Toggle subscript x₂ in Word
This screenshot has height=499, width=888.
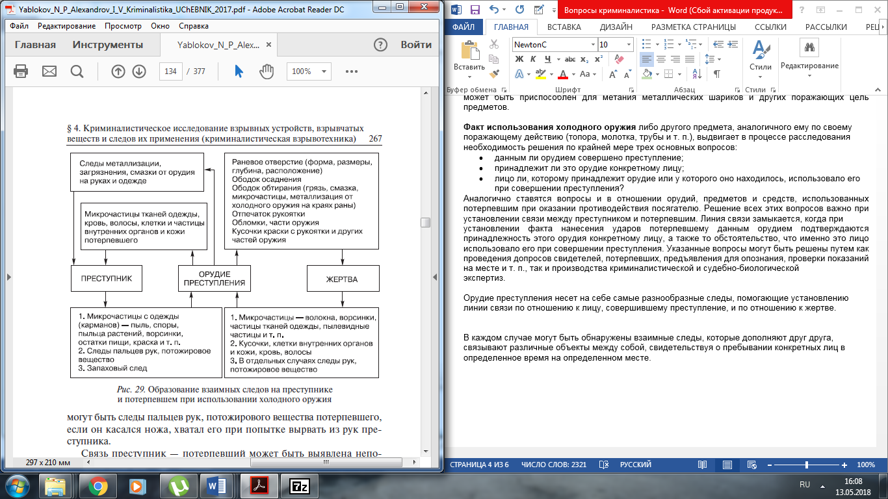click(x=584, y=59)
